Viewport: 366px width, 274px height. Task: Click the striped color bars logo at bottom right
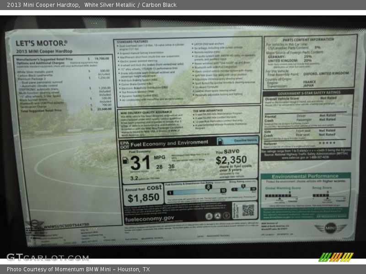tap(336, 257)
